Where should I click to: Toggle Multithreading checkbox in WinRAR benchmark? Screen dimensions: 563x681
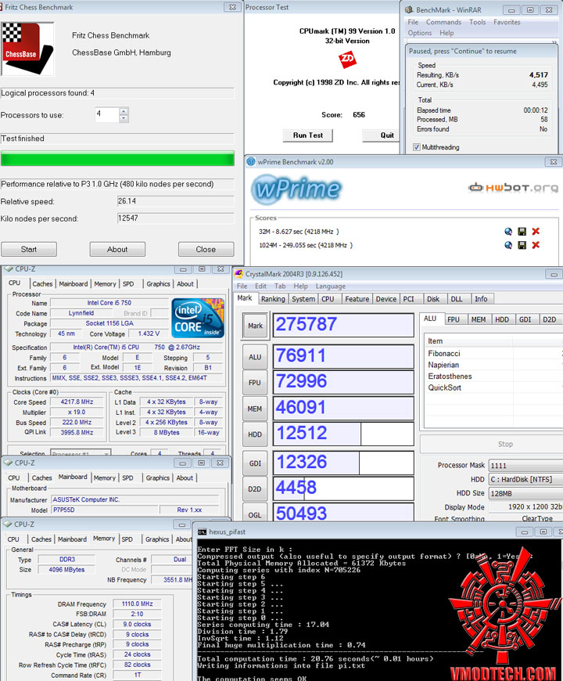point(417,147)
